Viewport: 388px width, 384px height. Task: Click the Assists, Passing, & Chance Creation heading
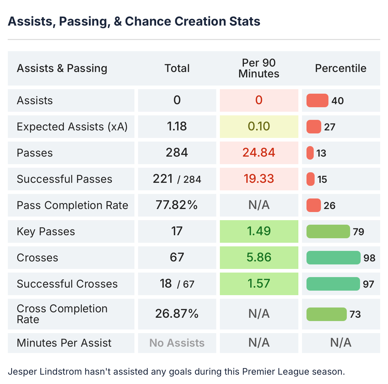pyautogui.click(x=134, y=21)
